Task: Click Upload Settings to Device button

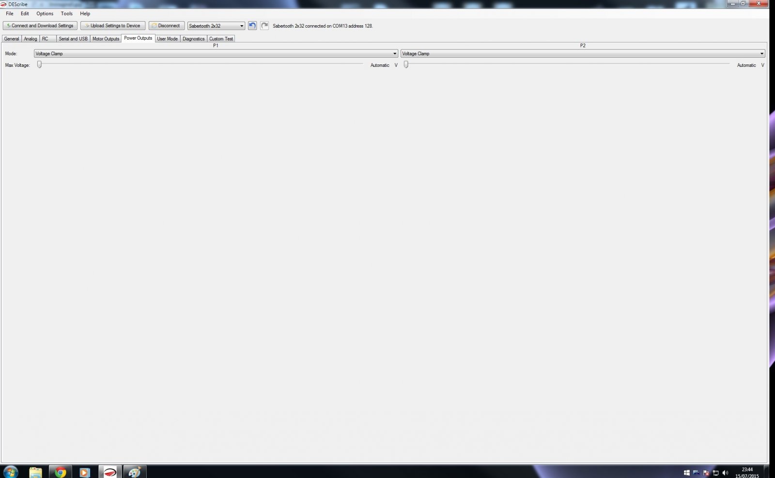Action: tap(113, 26)
